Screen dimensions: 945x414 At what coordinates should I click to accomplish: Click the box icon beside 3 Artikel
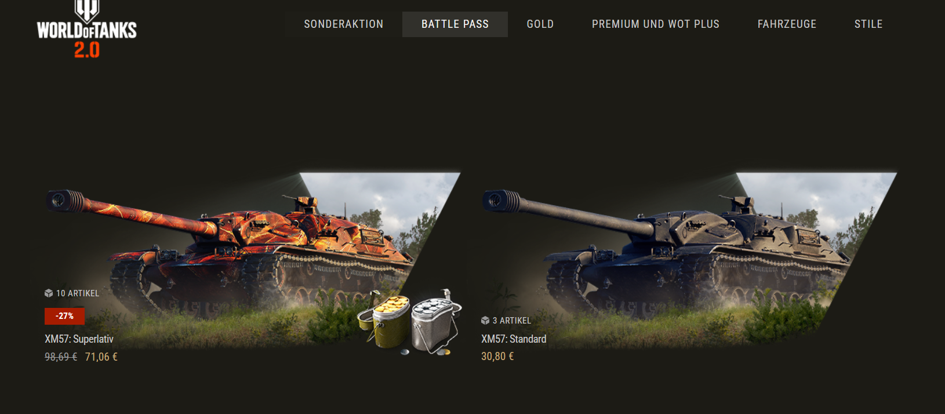(485, 321)
